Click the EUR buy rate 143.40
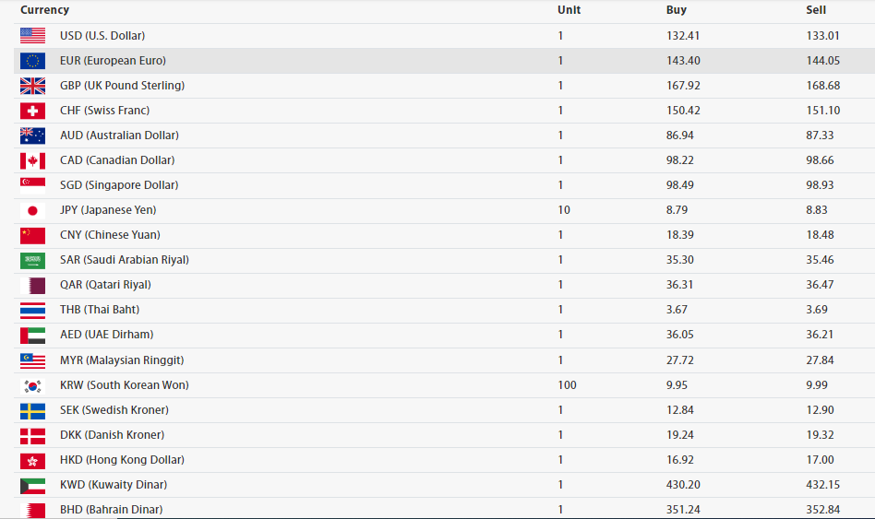 pos(683,61)
